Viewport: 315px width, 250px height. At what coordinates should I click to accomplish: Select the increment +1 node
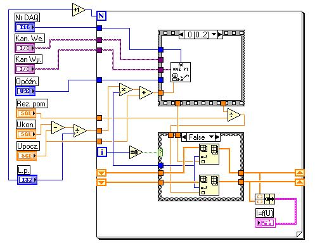point(78,9)
